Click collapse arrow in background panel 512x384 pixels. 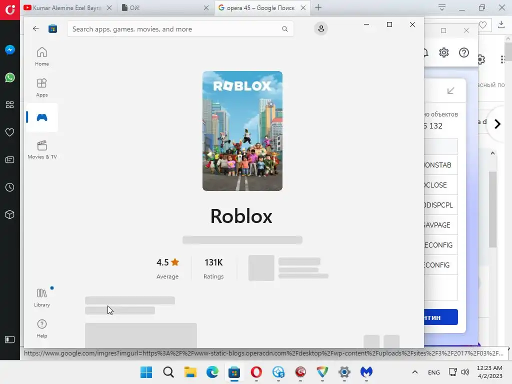pyautogui.click(x=450, y=91)
